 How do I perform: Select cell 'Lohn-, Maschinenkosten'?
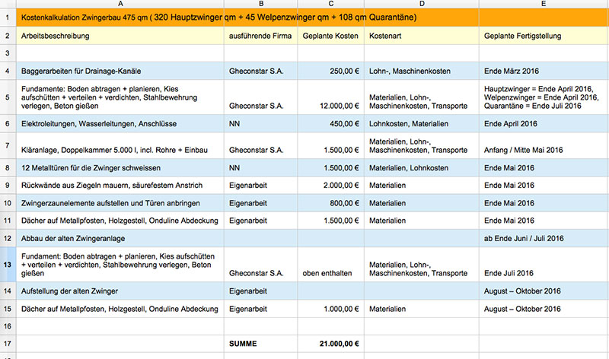[422, 71]
